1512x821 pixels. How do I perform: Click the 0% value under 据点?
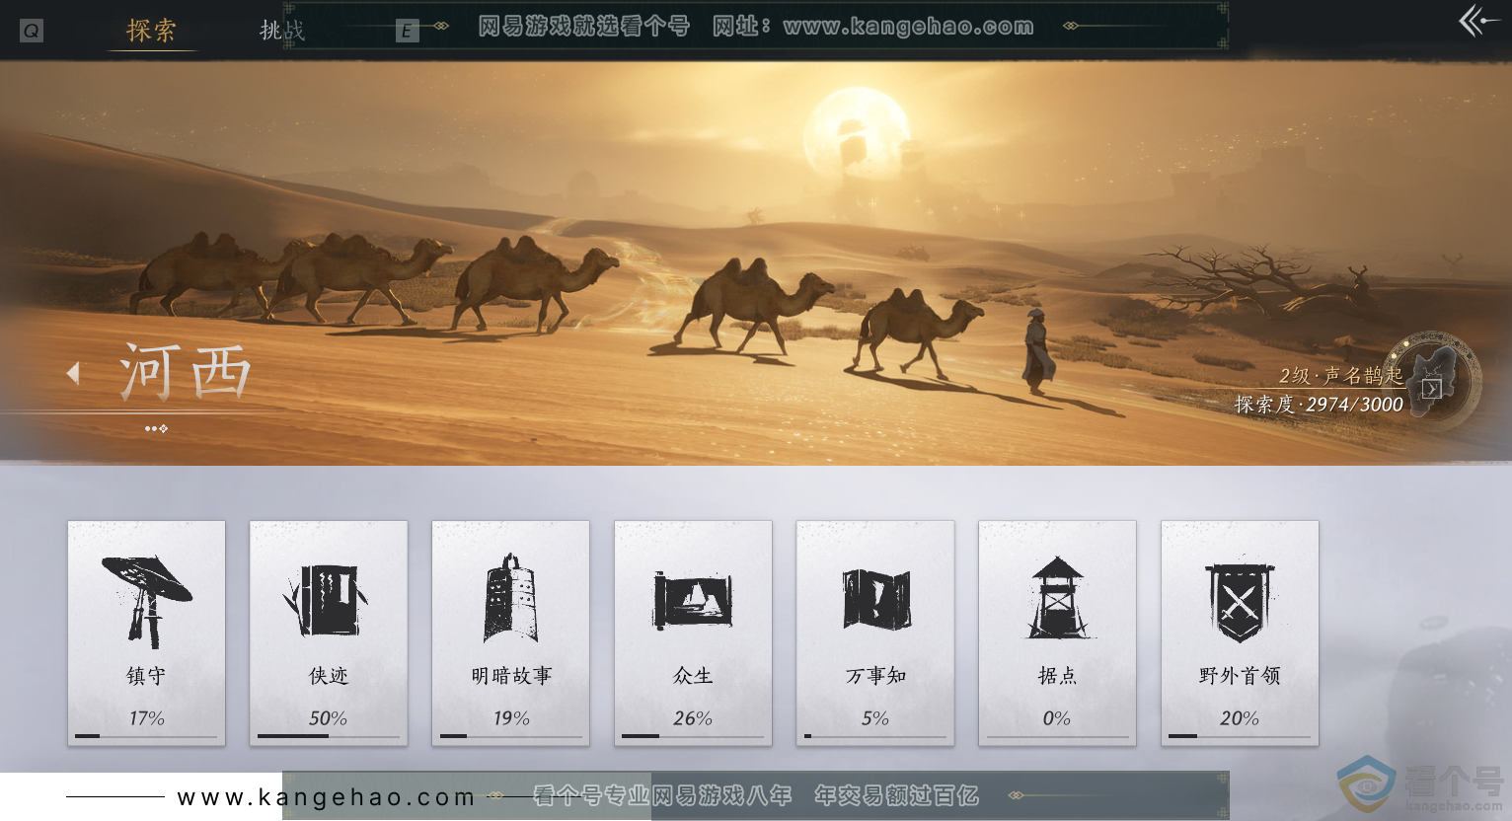click(x=1057, y=718)
